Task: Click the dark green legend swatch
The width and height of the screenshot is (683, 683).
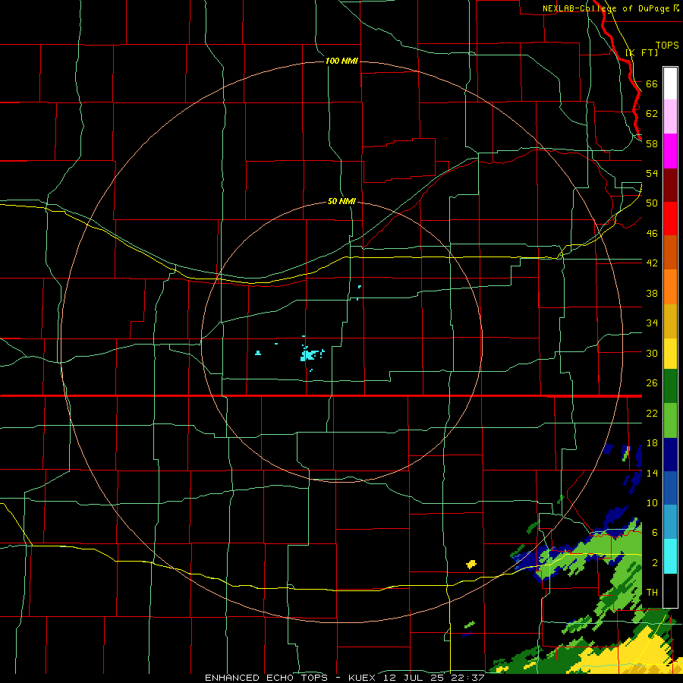Action: tap(670, 386)
